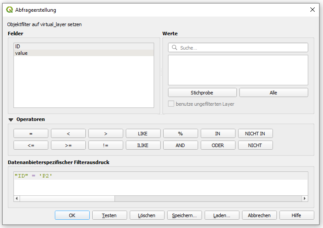Insert the = operator

pos(31,134)
